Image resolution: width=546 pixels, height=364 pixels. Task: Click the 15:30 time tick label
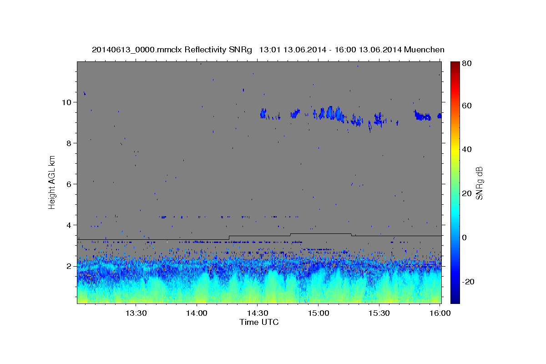pos(379,313)
